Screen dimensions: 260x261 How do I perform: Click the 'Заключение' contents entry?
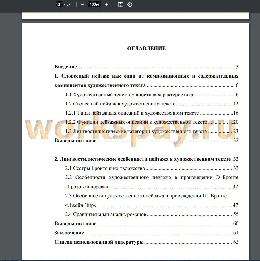pos(146,233)
